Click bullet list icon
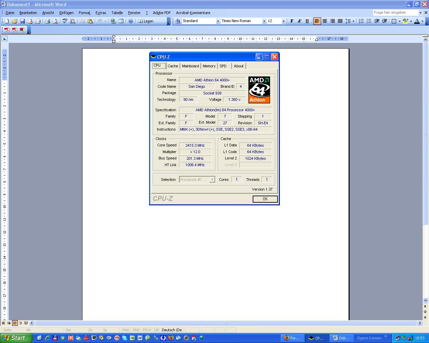 point(369,21)
